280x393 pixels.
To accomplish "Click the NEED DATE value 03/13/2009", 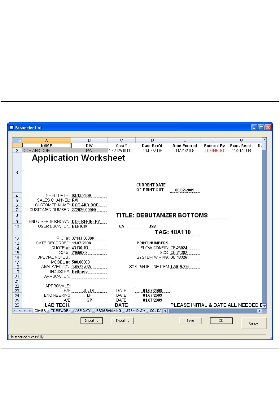I will pyautogui.click(x=81, y=195).
